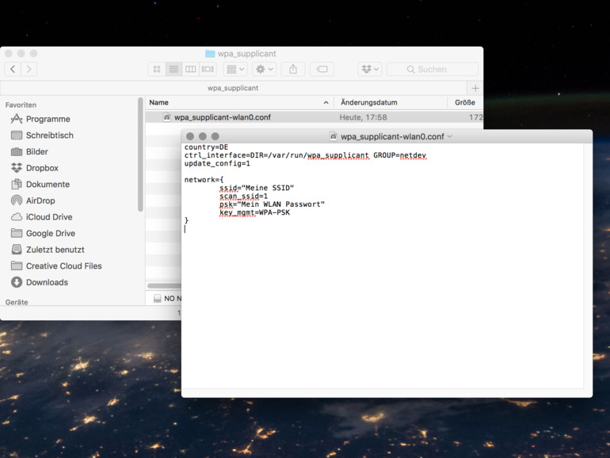
Task: Close the text editor window
Action: tap(190, 136)
